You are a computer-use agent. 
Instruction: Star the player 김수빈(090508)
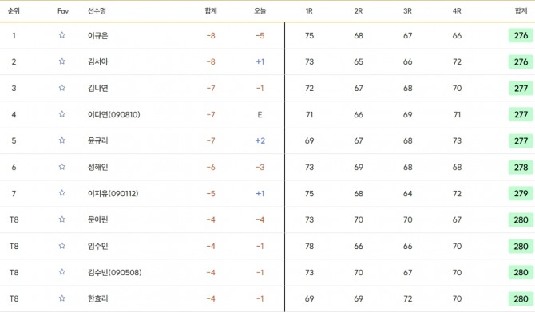[x=61, y=272]
